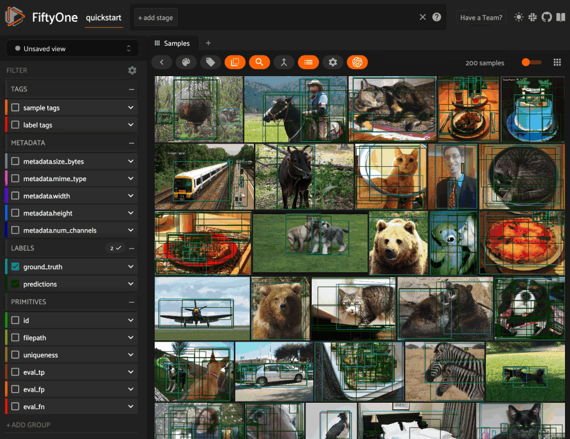Viewport: 570px width, 439px height.
Task: Expand the ground_truth filter options
Action: [131, 267]
